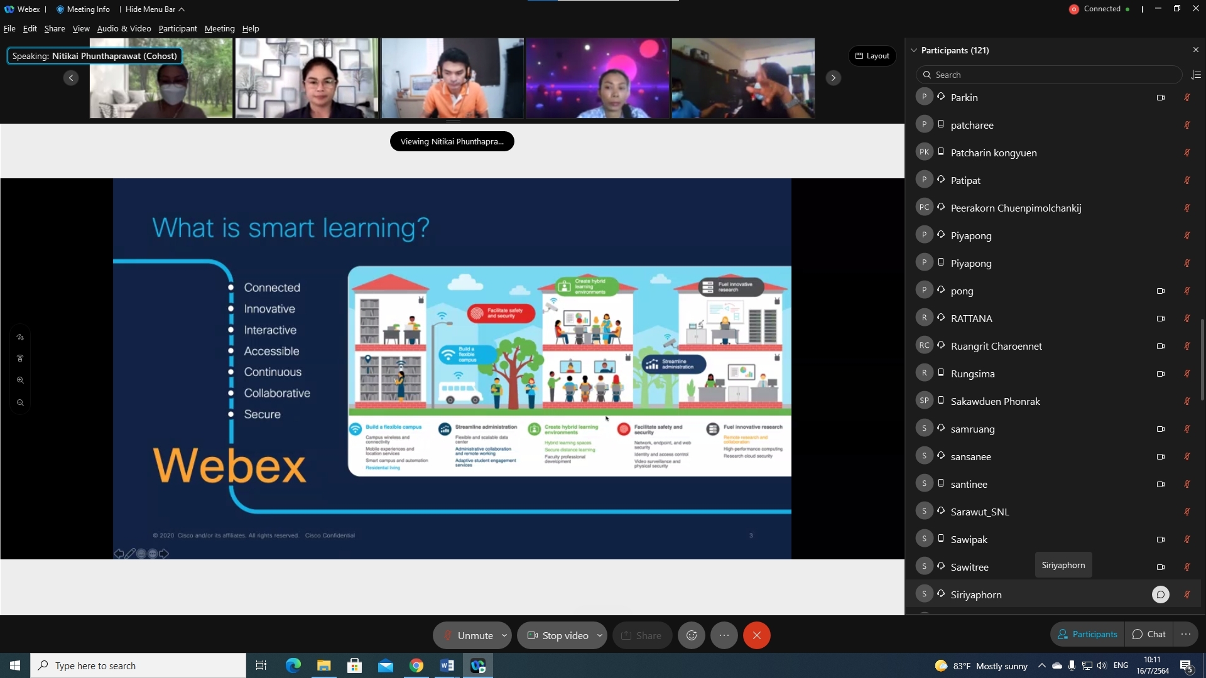The image size is (1206, 678).
Task: Toggle Stop video button
Action: pos(557,635)
